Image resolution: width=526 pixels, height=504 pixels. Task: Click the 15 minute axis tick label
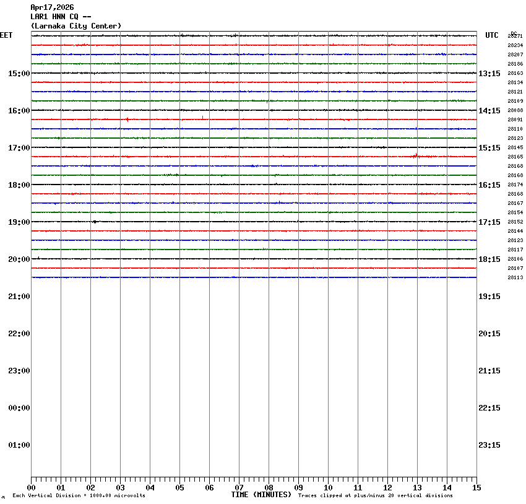476,488
